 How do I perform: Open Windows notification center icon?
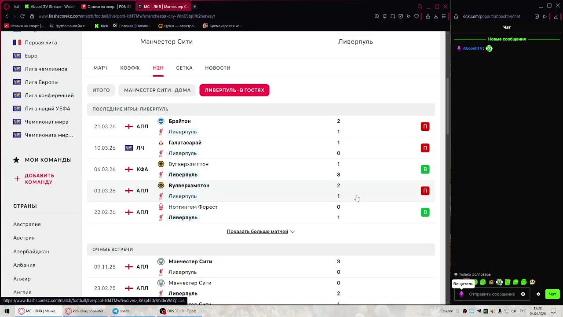click(x=554, y=311)
